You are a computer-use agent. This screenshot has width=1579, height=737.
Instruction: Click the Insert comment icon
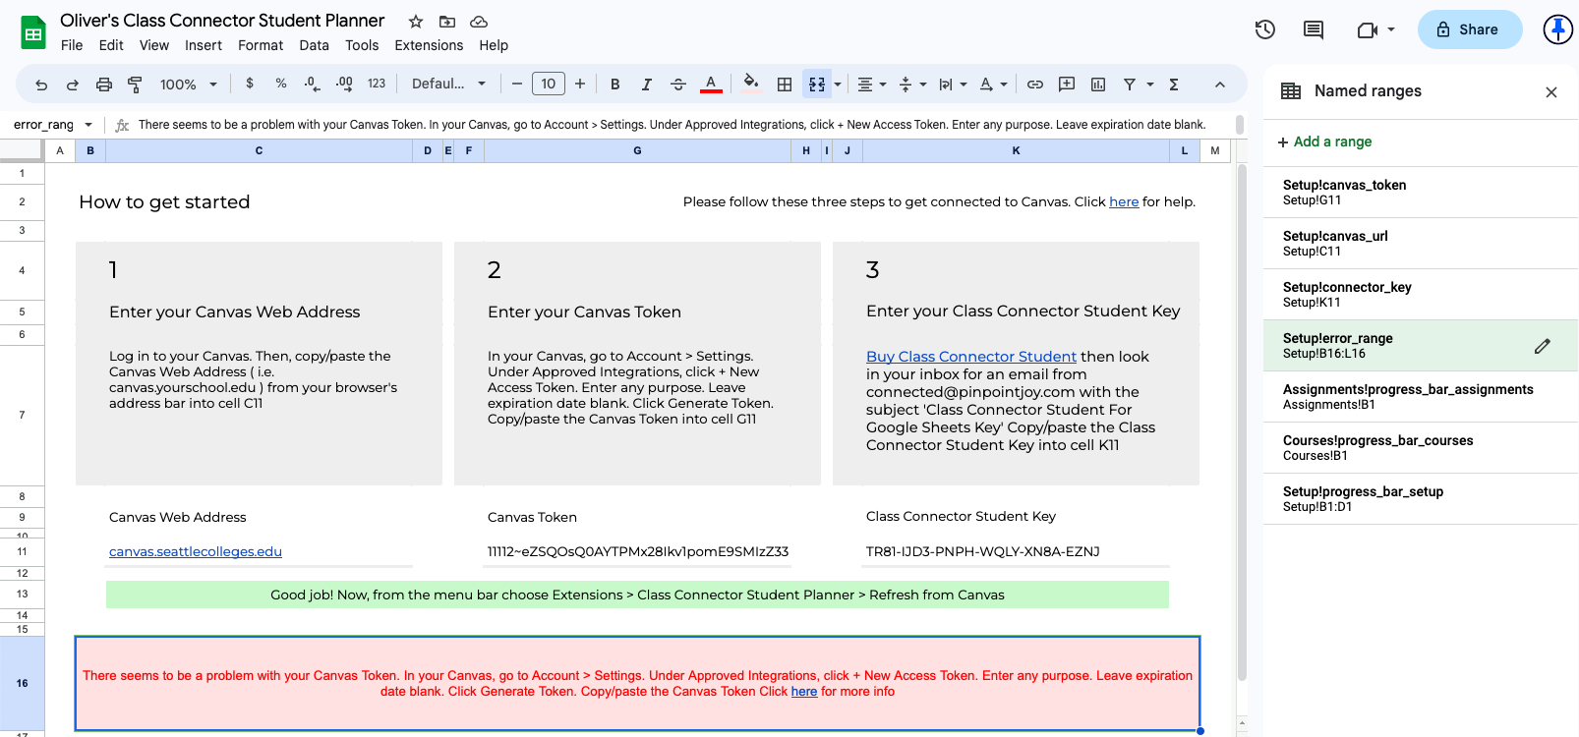tap(1067, 85)
